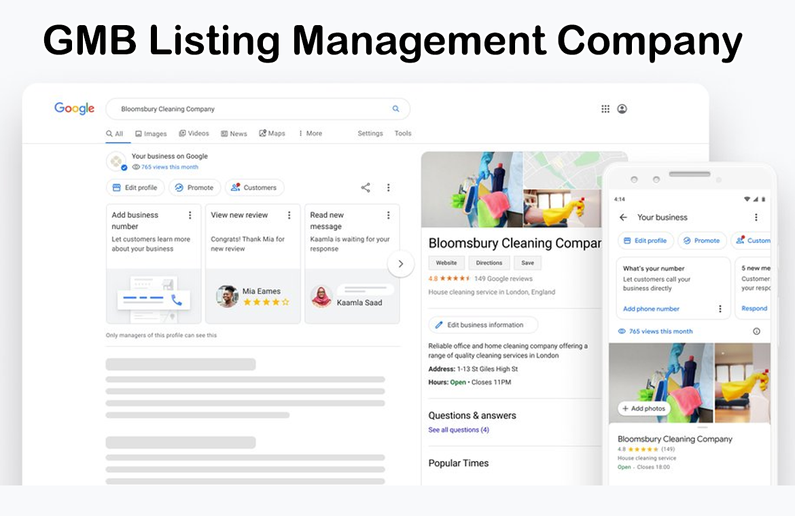
Task: Click the Customers button on desktop
Action: 254,187
